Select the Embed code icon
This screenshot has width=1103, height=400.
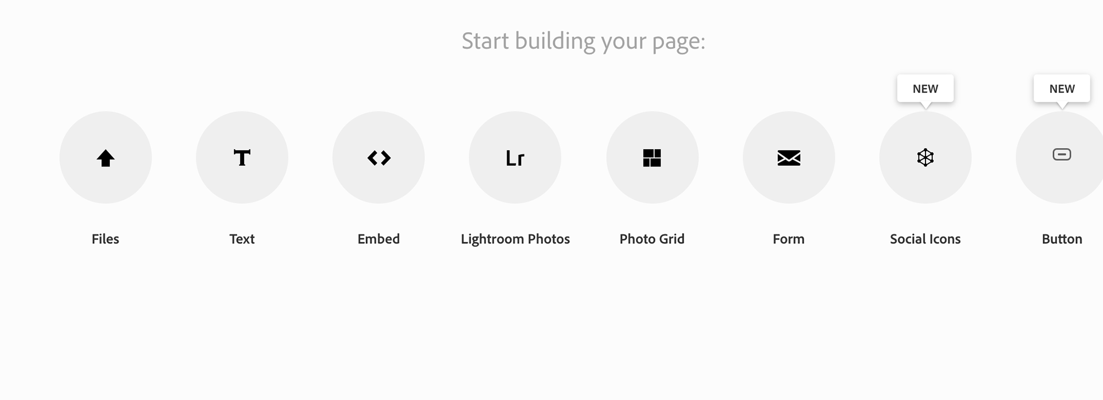(379, 157)
